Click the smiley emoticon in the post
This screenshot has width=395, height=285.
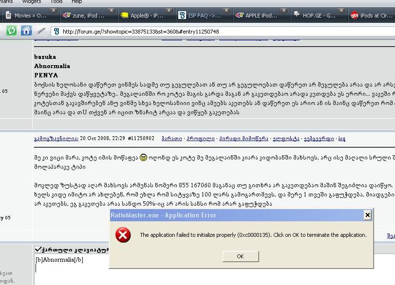pyautogui.click(x=143, y=157)
